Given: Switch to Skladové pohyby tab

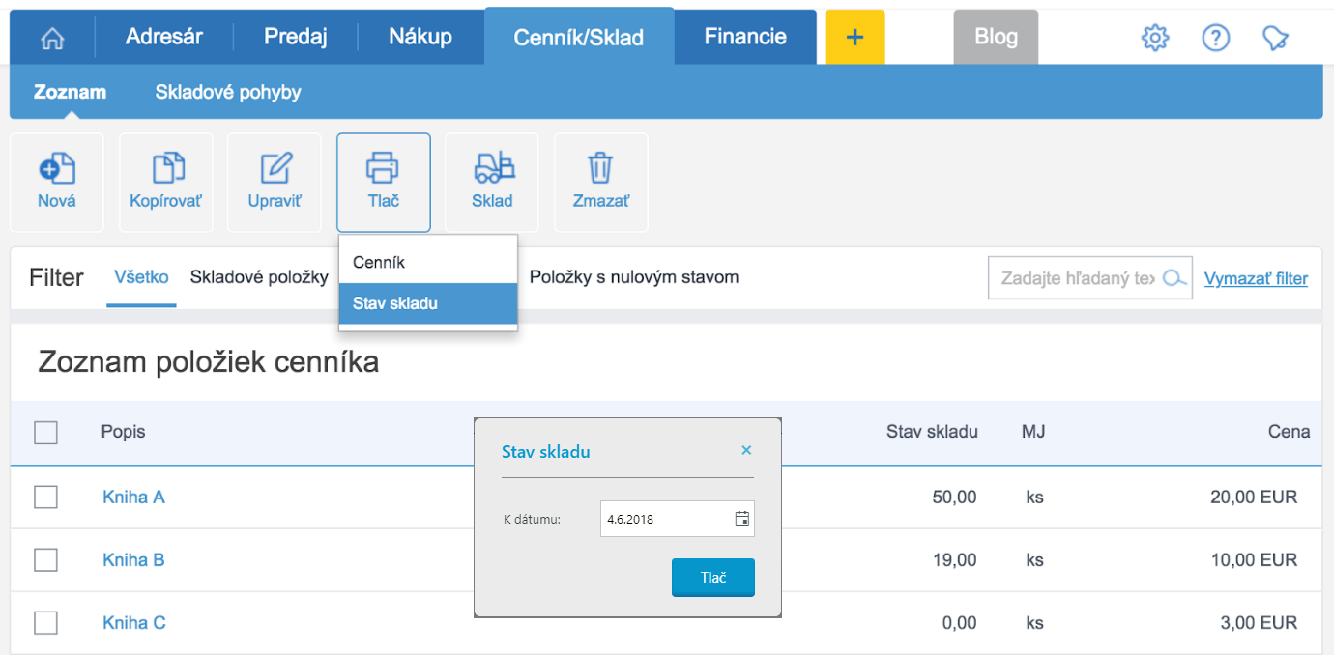Looking at the screenshot, I should [x=228, y=93].
